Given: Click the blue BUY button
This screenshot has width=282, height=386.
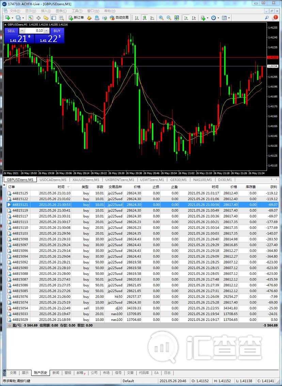Looking at the screenshot, I should click(x=57, y=31).
